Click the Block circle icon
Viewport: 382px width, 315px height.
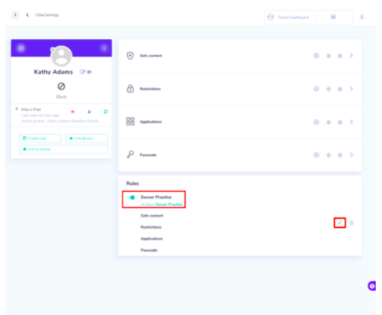[x=61, y=86]
